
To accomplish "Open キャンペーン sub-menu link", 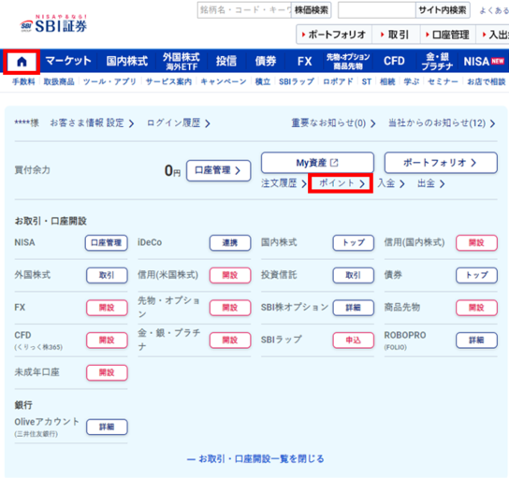I will [224, 81].
